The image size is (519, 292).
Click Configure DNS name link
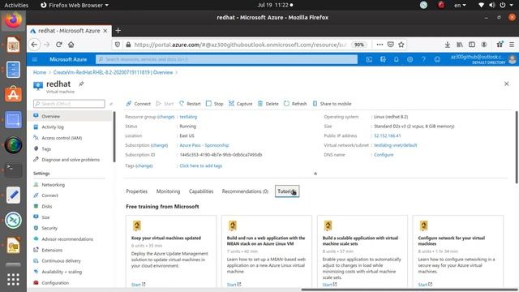pyautogui.click(x=384, y=155)
